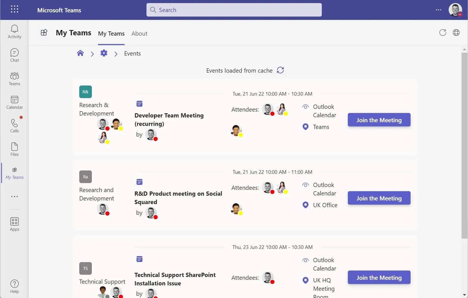
Task: Select My Teams app in sidebar
Action: tap(15, 173)
